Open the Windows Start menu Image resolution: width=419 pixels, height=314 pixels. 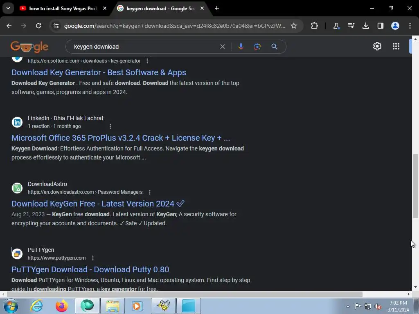11,306
